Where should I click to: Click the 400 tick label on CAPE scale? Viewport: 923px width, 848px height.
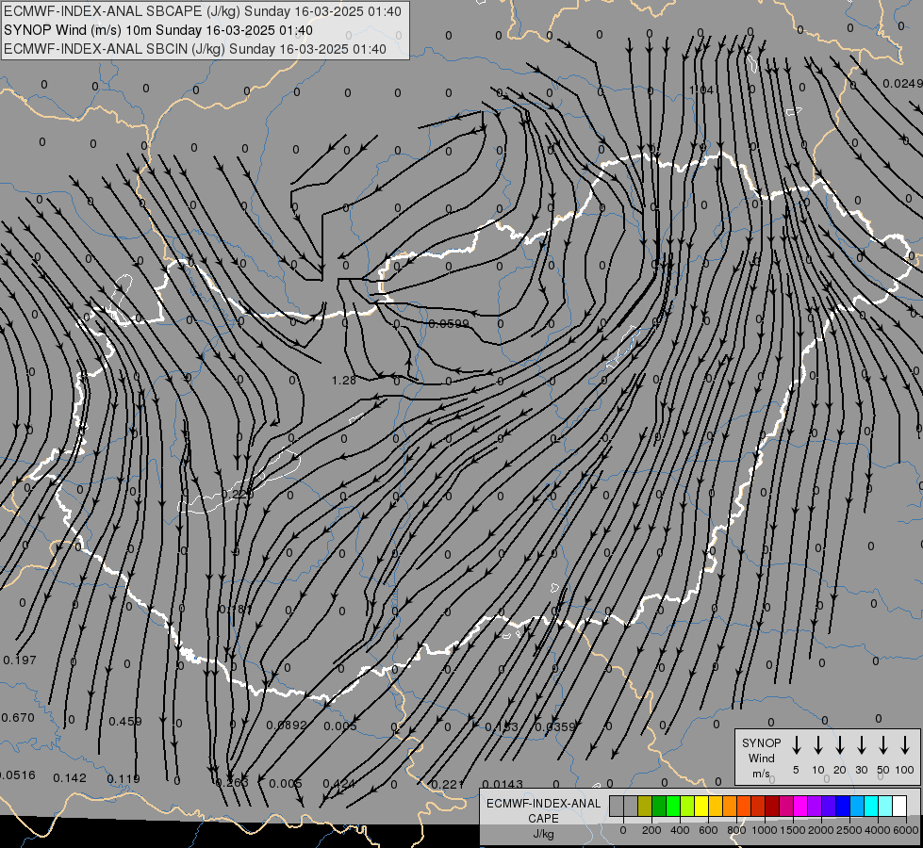tap(680, 830)
